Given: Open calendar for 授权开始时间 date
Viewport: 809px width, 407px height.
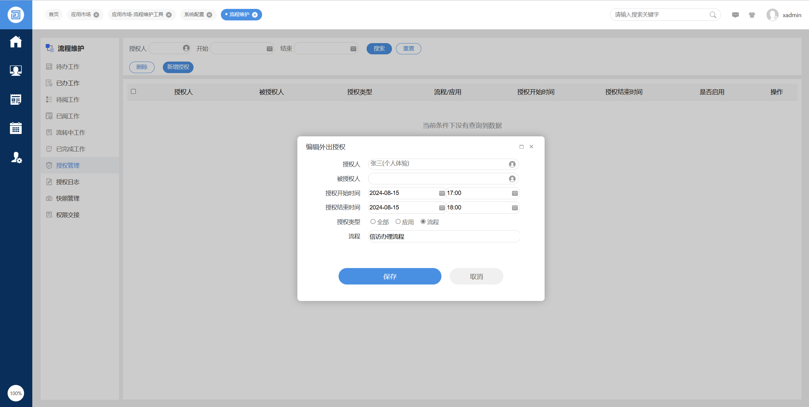Looking at the screenshot, I should 442,193.
